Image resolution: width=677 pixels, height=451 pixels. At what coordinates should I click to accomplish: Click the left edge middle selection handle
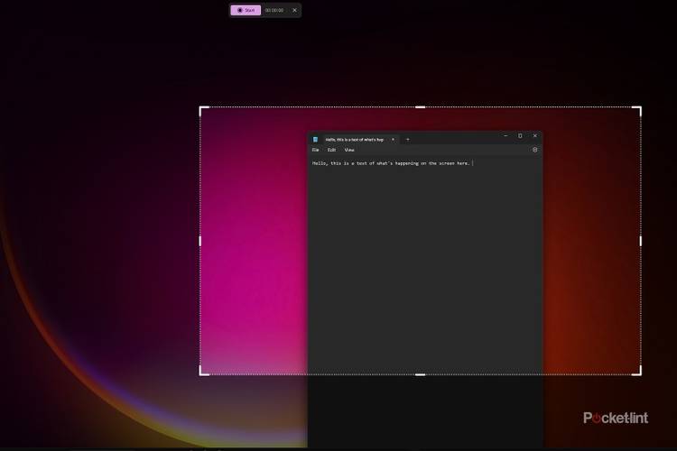pyautogui.click(x=199, y=241)
